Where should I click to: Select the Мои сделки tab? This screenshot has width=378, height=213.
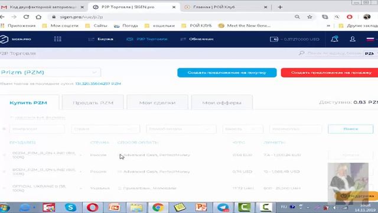pyautogui.click(x=157, y=102)
